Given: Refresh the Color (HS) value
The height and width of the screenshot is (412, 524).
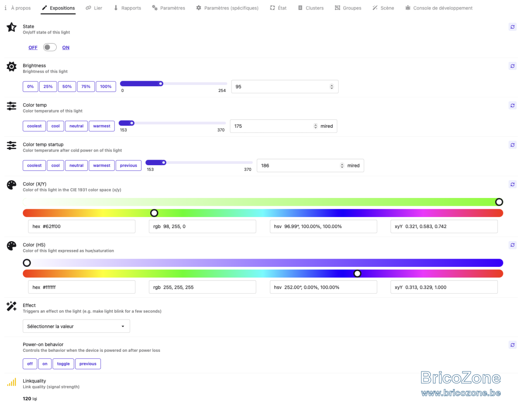Looking at the screenshot, I should pos(512,245).
